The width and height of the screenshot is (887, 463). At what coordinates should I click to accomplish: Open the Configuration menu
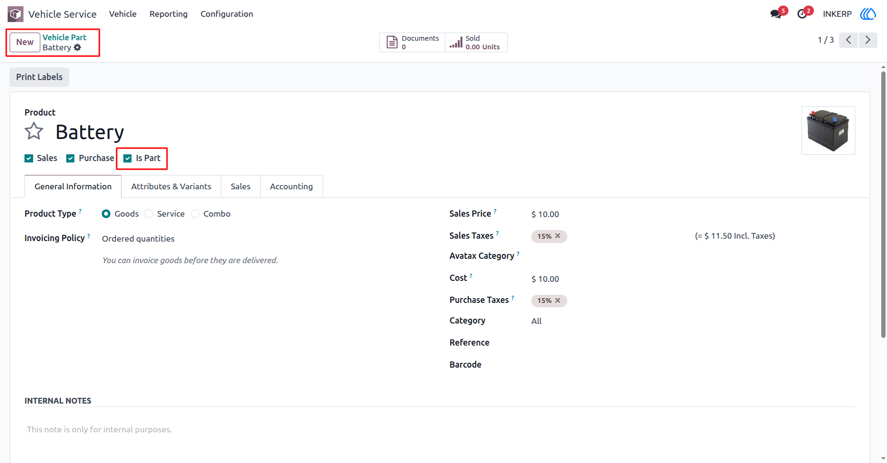pyautogui.click(x=227, y=14)
